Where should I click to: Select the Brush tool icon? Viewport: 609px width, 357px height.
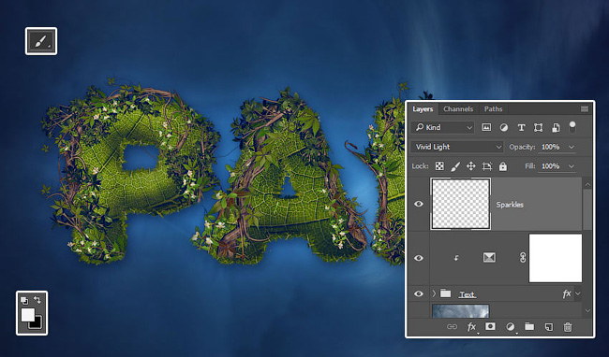click(41, 41)
